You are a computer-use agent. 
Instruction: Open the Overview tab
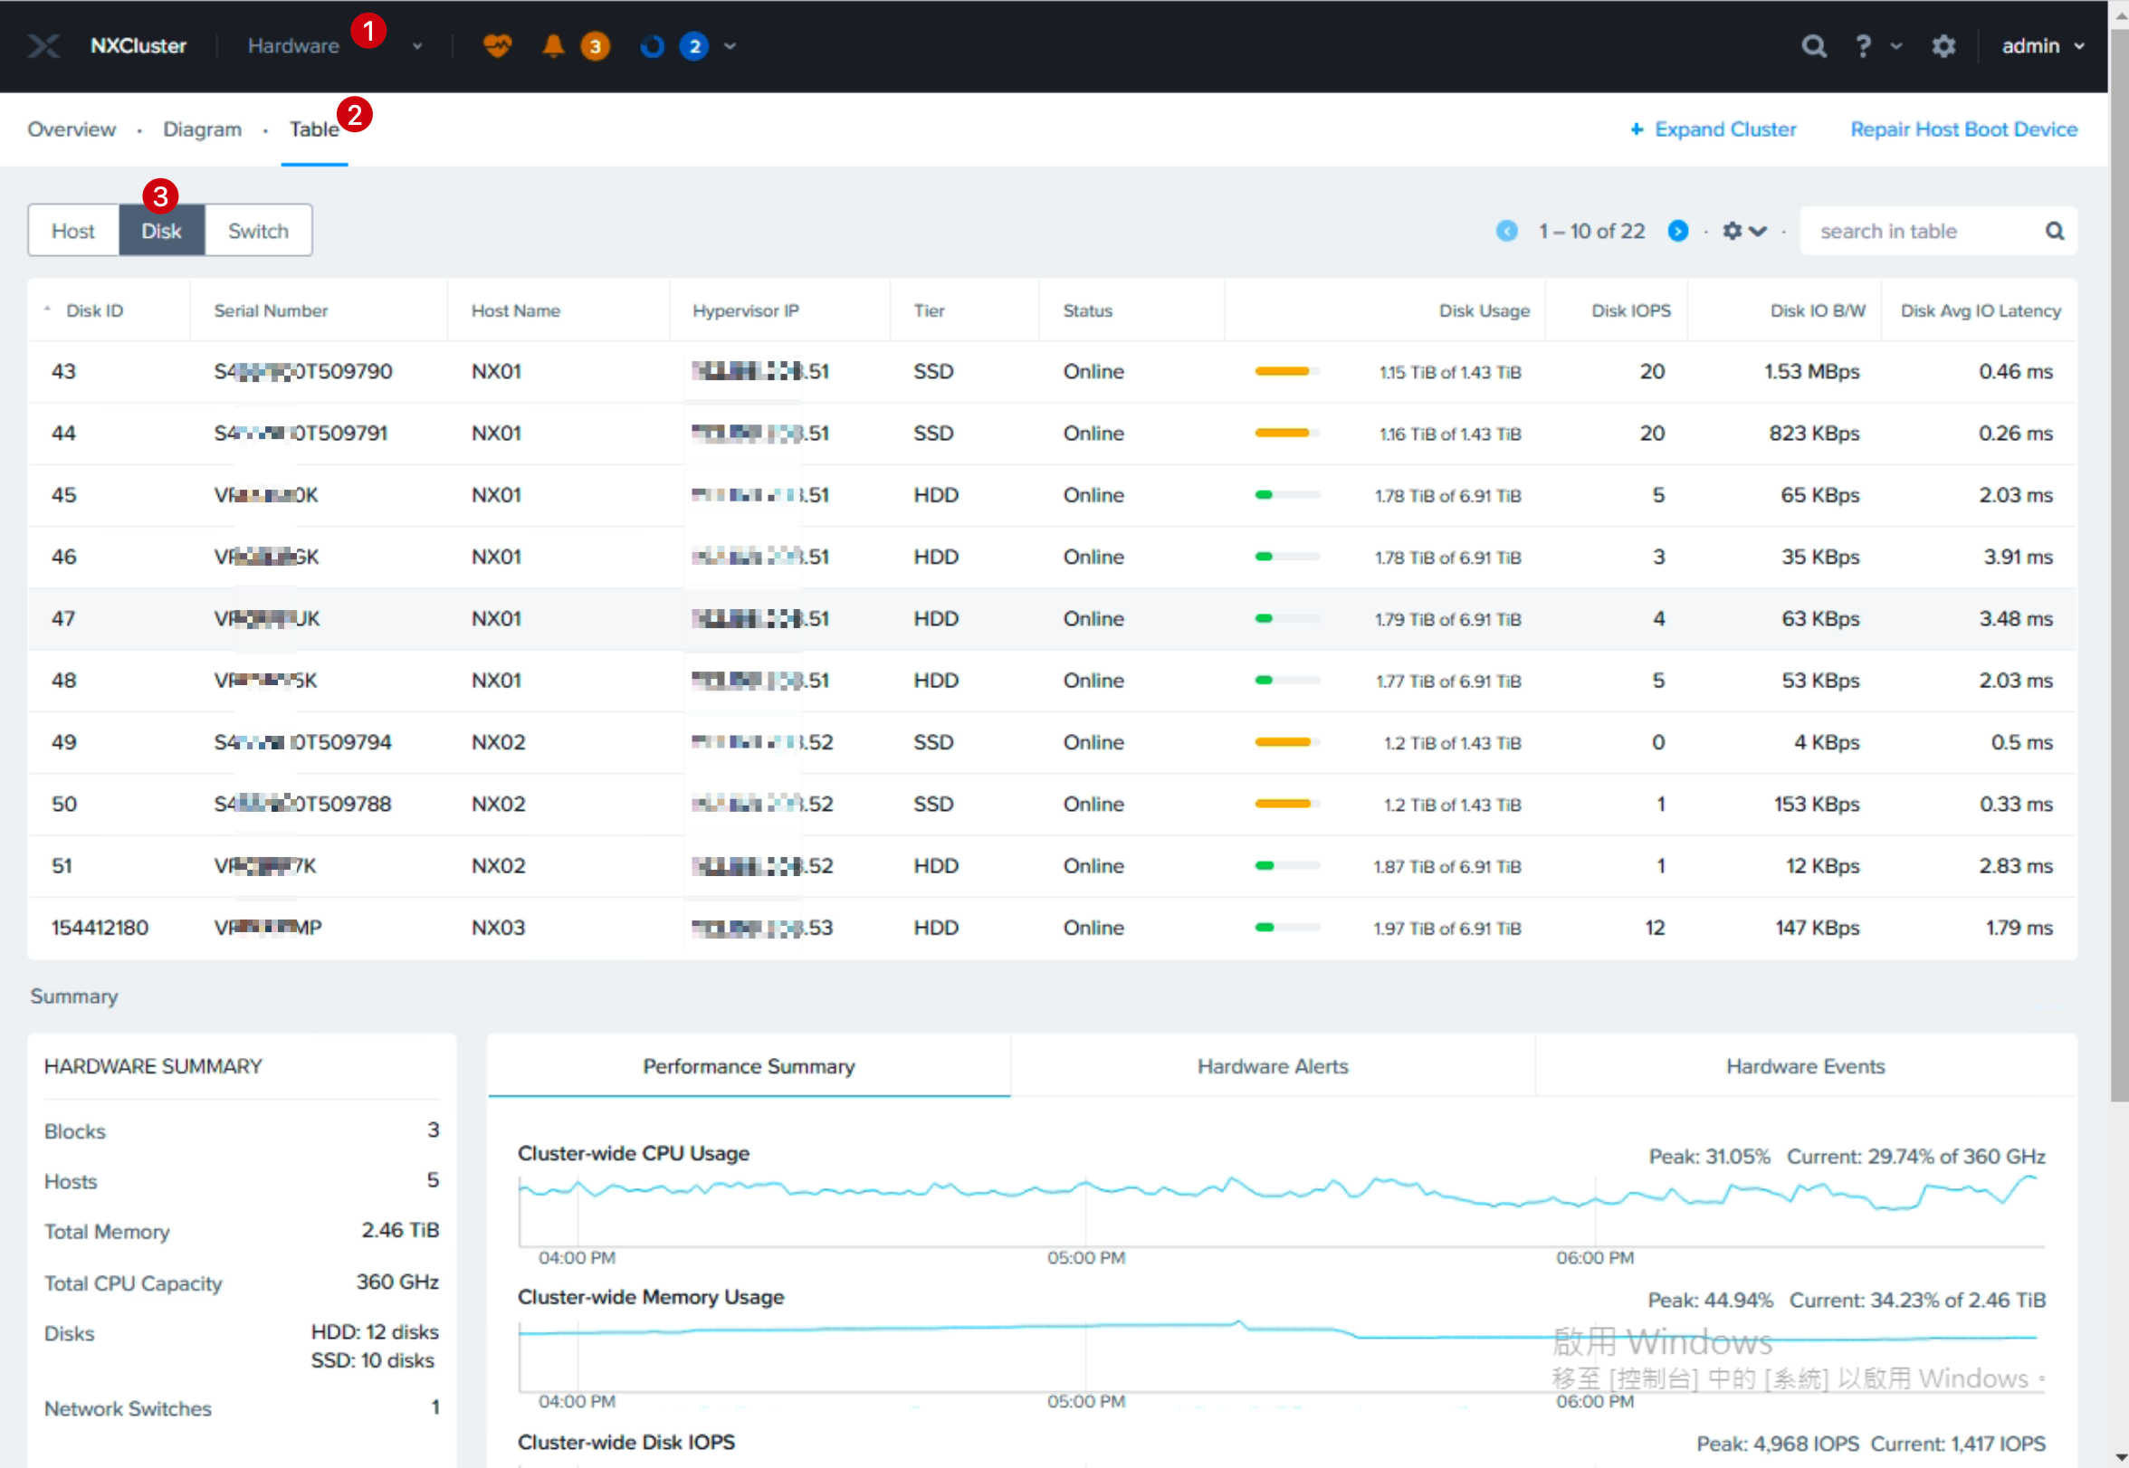(72, 129)
